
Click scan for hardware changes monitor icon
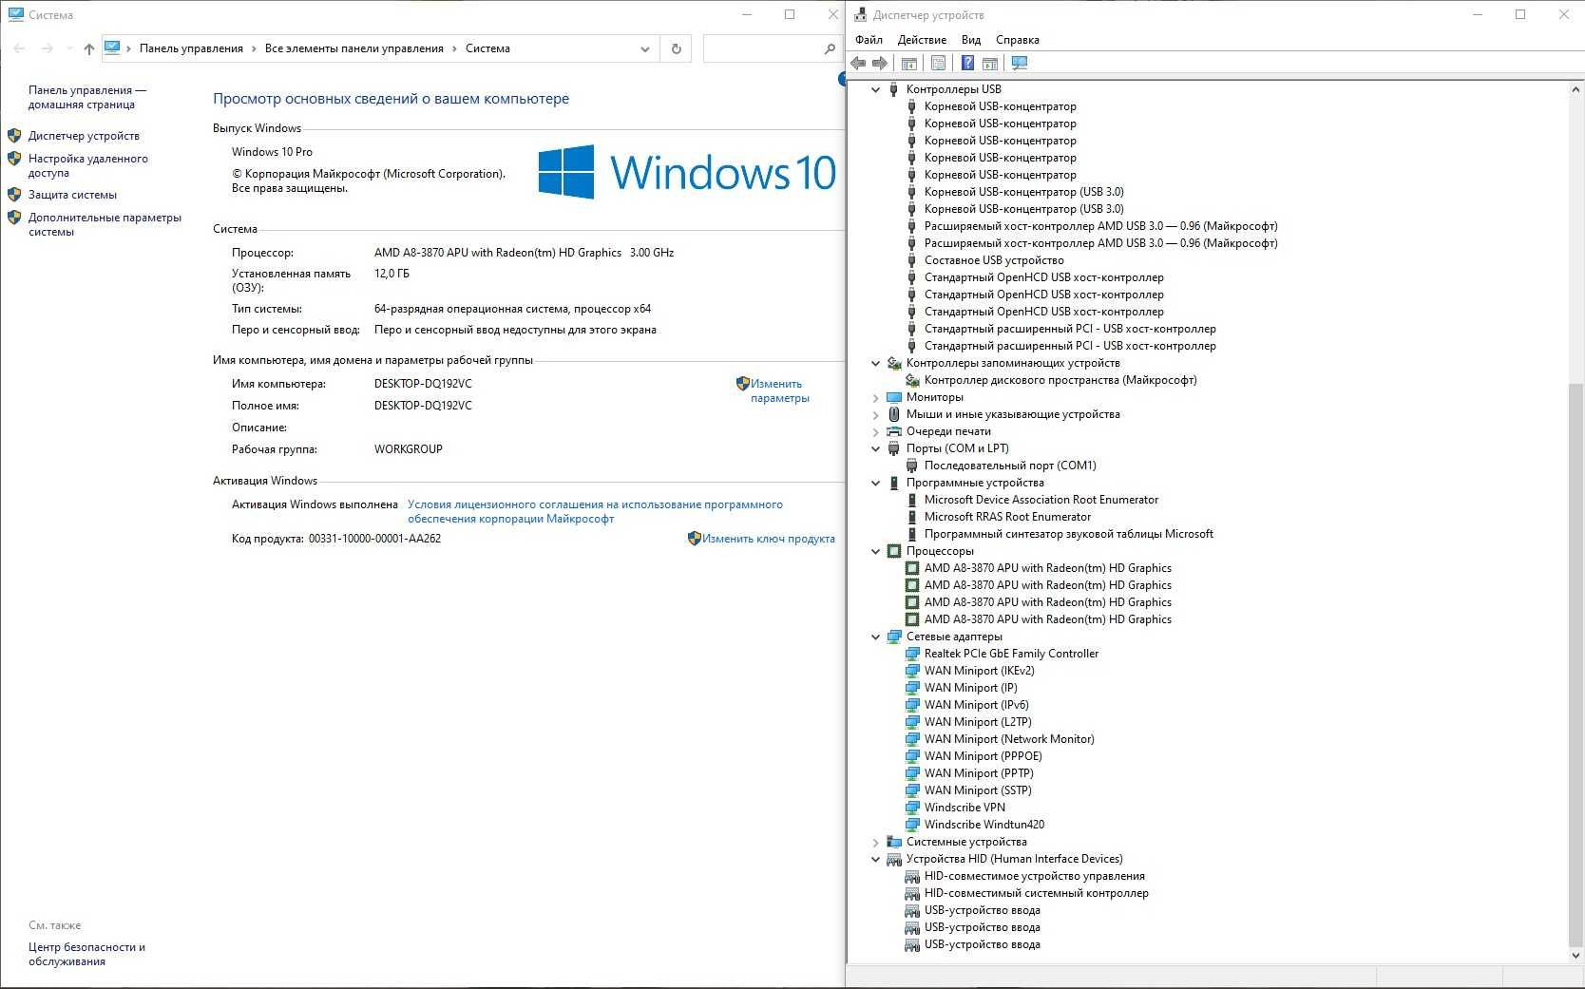click(x=1020, y=63)
